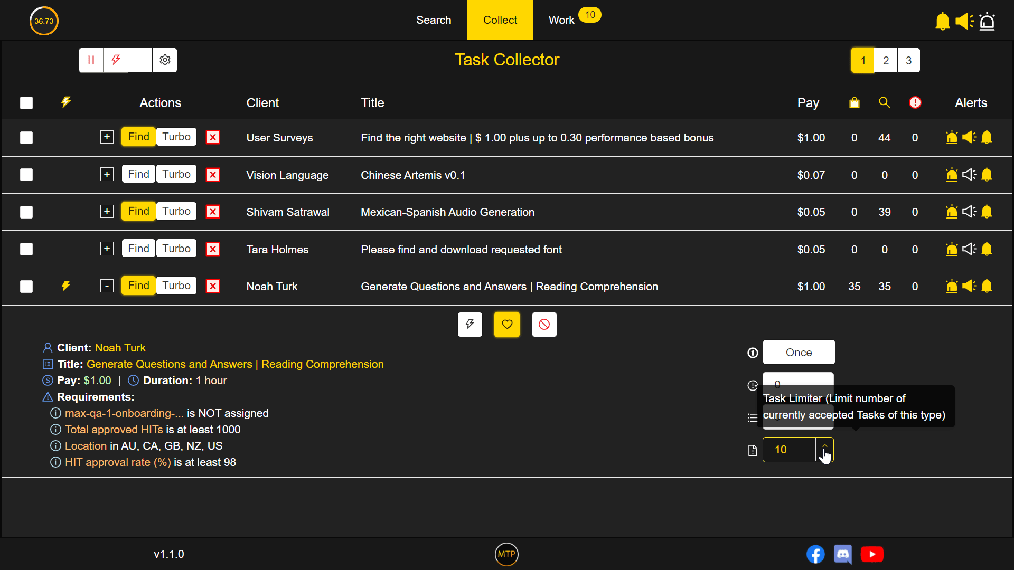Screen dimensions: 1014x570
Task: Expand the Shivam Satrawal row details
Action: coord(107,212)
